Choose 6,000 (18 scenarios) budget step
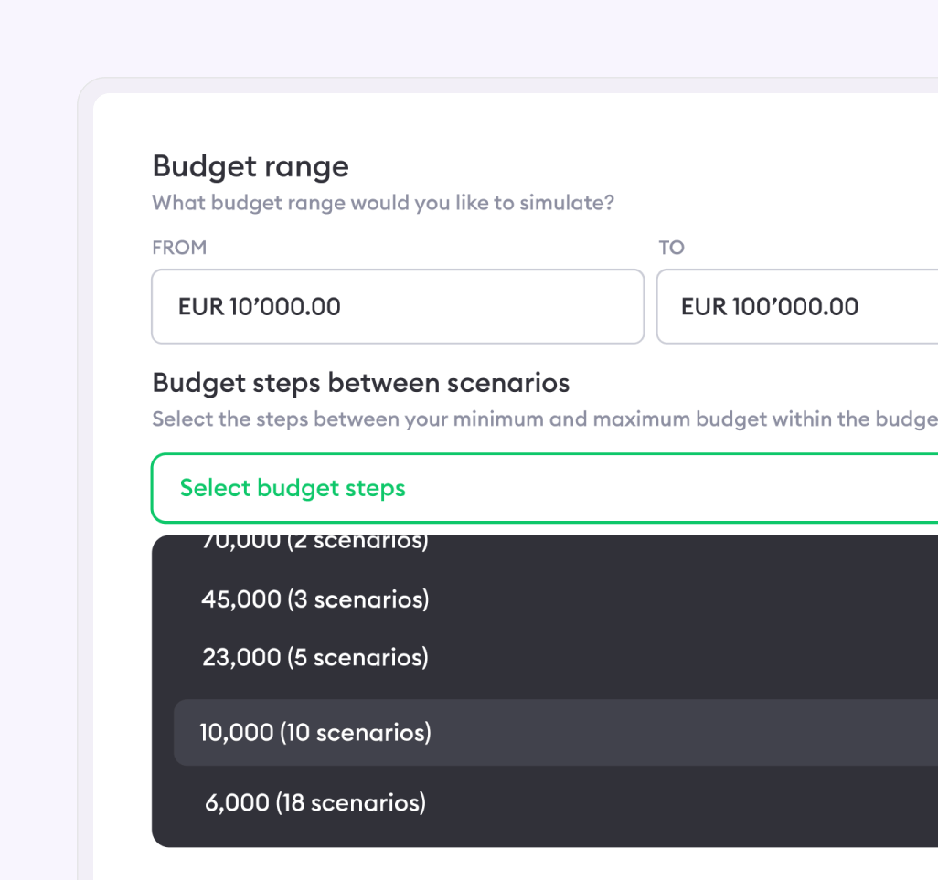Viewport: 938px width, 880px height. pyautogui.click(x=315, y=802)
